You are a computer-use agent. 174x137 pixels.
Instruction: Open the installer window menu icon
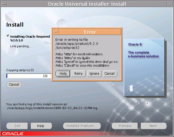click(x=3, y=4)
